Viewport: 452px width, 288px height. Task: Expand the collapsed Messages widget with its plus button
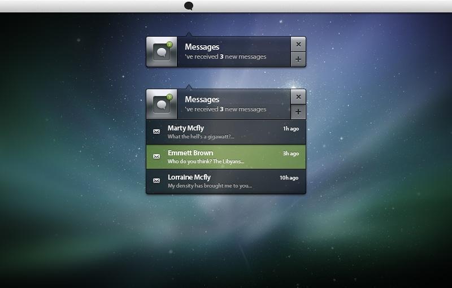(298, 59)
